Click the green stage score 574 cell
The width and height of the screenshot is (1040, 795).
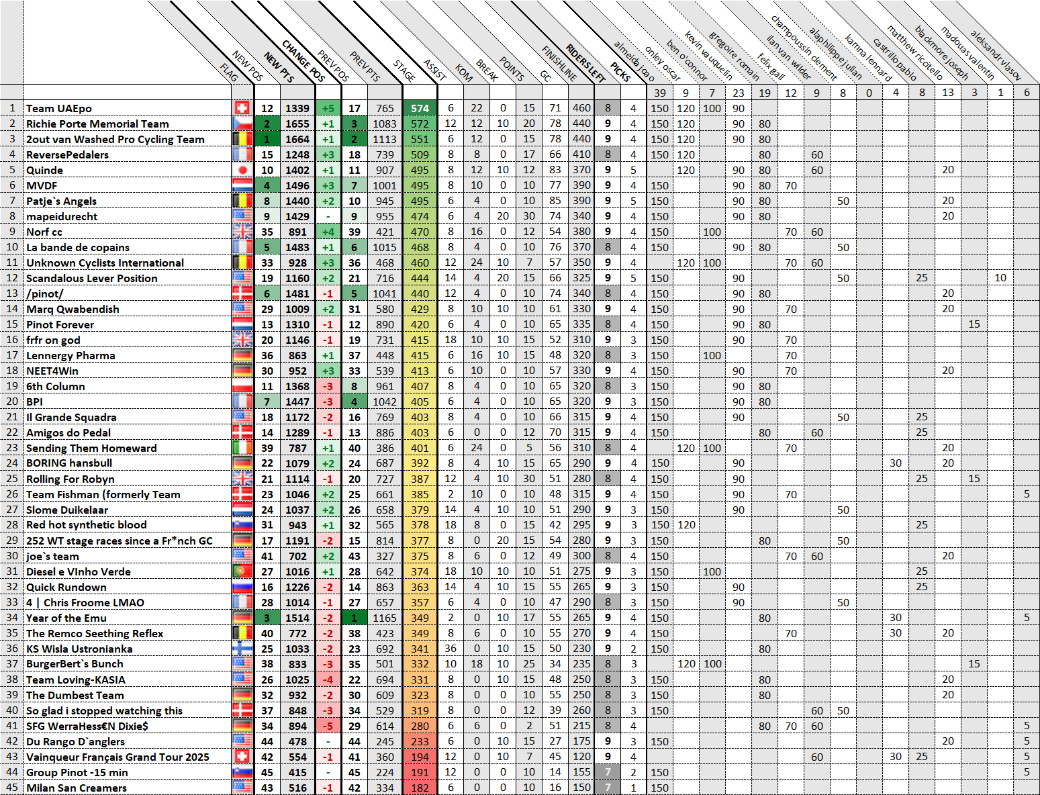(x=420, y=108)
